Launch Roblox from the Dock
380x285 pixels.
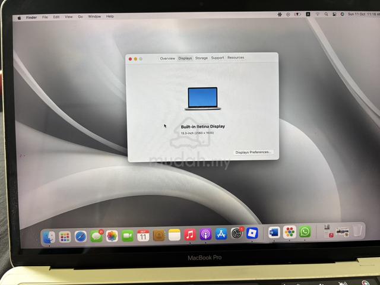point(252,233)
